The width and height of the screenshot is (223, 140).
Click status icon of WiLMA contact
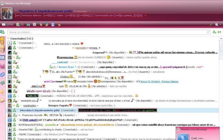pyautogui.click(x=14, y=134)
